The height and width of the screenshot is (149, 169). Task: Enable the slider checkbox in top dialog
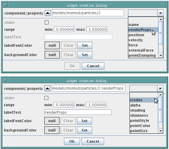coord(46,23)
